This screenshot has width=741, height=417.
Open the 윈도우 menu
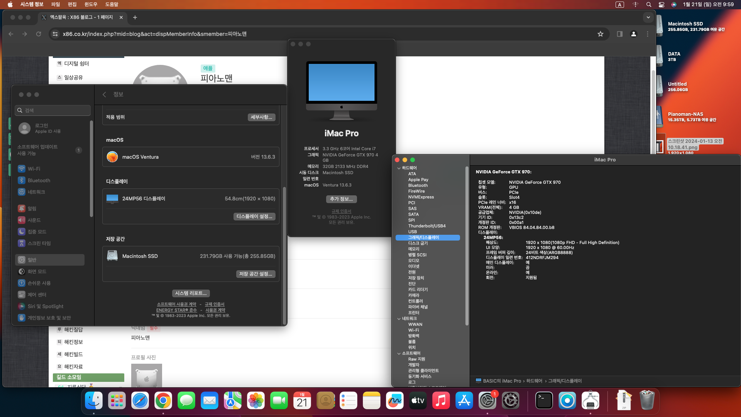point(91,5)
